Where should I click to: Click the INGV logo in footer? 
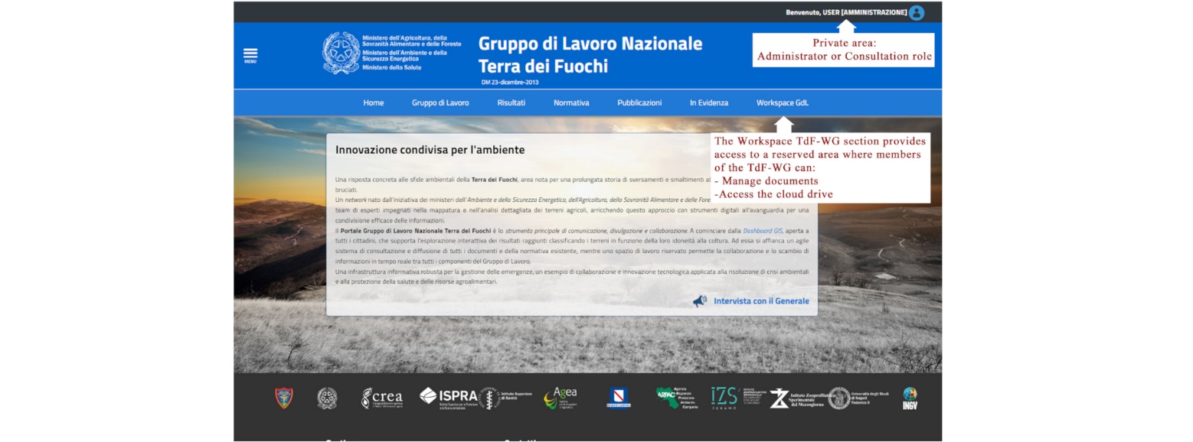(x=910, y=398)
